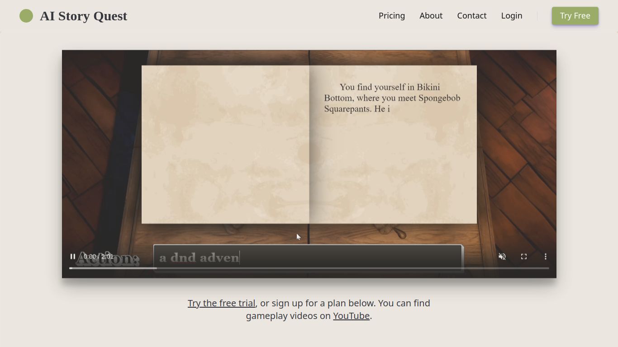Open the YouTube link
This screenshot has height=347, width=618.
(x=351, y=316)
